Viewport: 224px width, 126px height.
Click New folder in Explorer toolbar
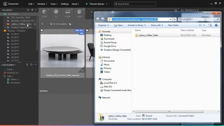(173, 25)
